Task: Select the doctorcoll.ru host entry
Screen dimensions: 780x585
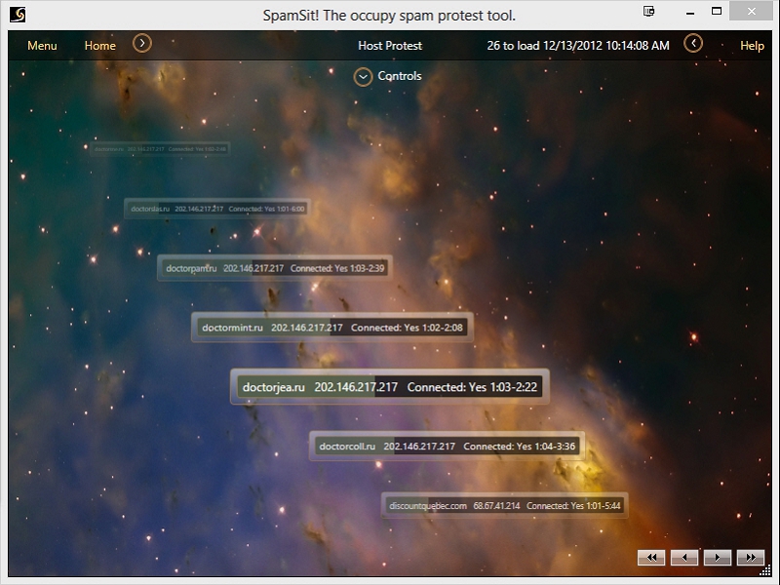Action: pyautogui.click(x=448, y=447)
